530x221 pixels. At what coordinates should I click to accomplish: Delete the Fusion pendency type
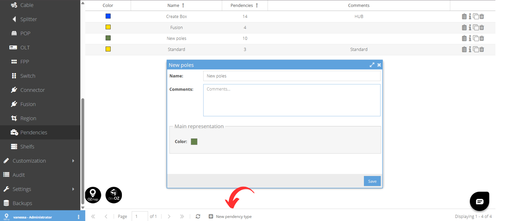482,28
